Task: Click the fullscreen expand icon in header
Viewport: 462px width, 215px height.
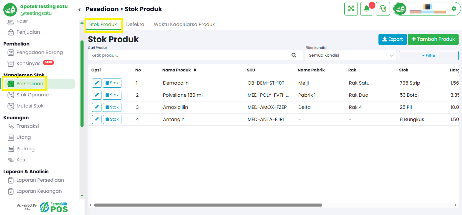Action: [x=351, y=9]
